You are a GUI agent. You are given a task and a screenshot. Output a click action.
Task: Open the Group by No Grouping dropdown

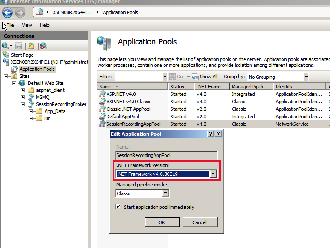click(x=306, y=77)
